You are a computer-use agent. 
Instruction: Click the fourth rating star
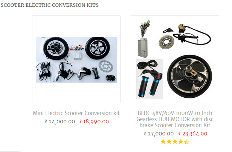[x=181, y=142]
